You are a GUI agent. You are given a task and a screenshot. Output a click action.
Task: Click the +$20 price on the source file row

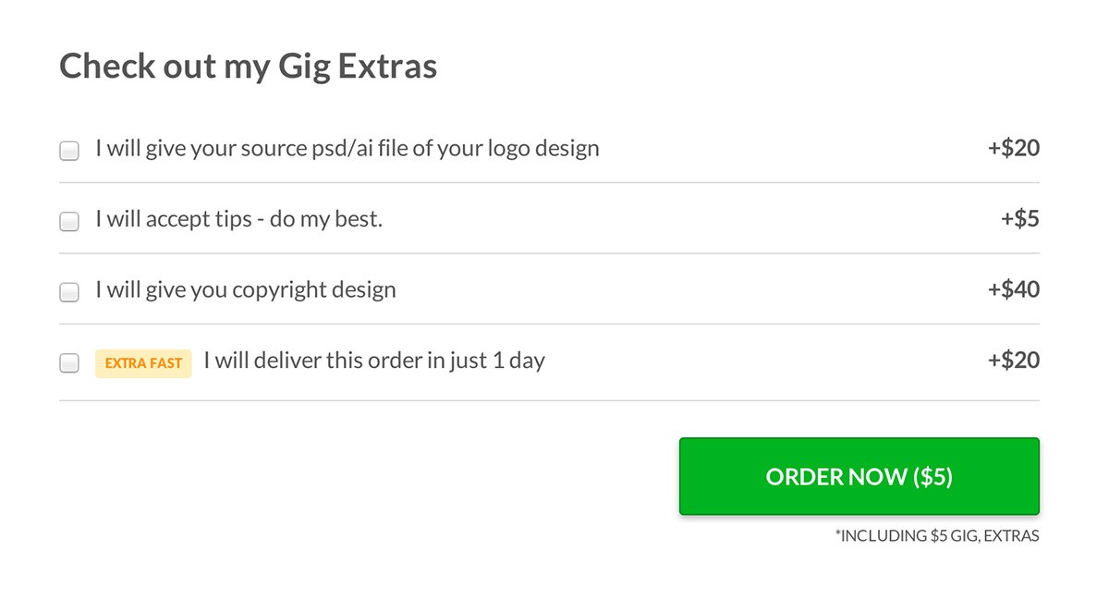pos(1013,148)
